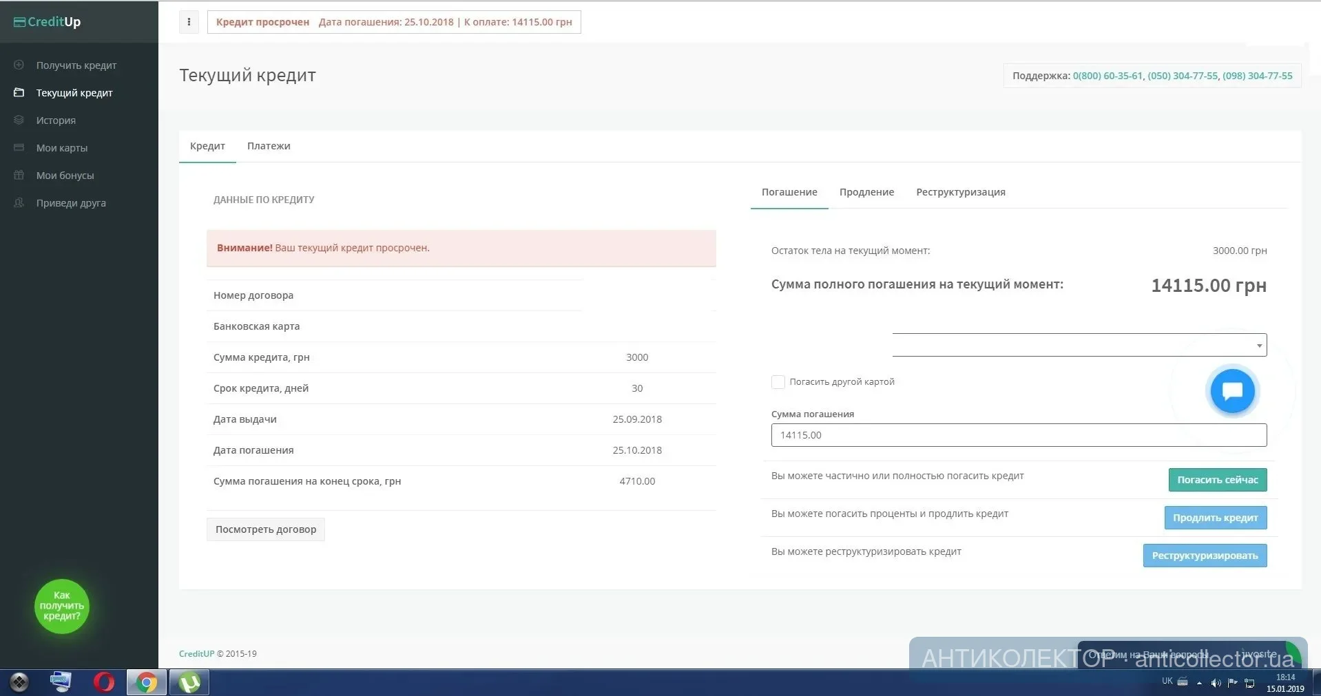This screenshot has height=696, width=1321.
Task: Click the Получить кредит sidebar icon
Action: tap(19, 65)
